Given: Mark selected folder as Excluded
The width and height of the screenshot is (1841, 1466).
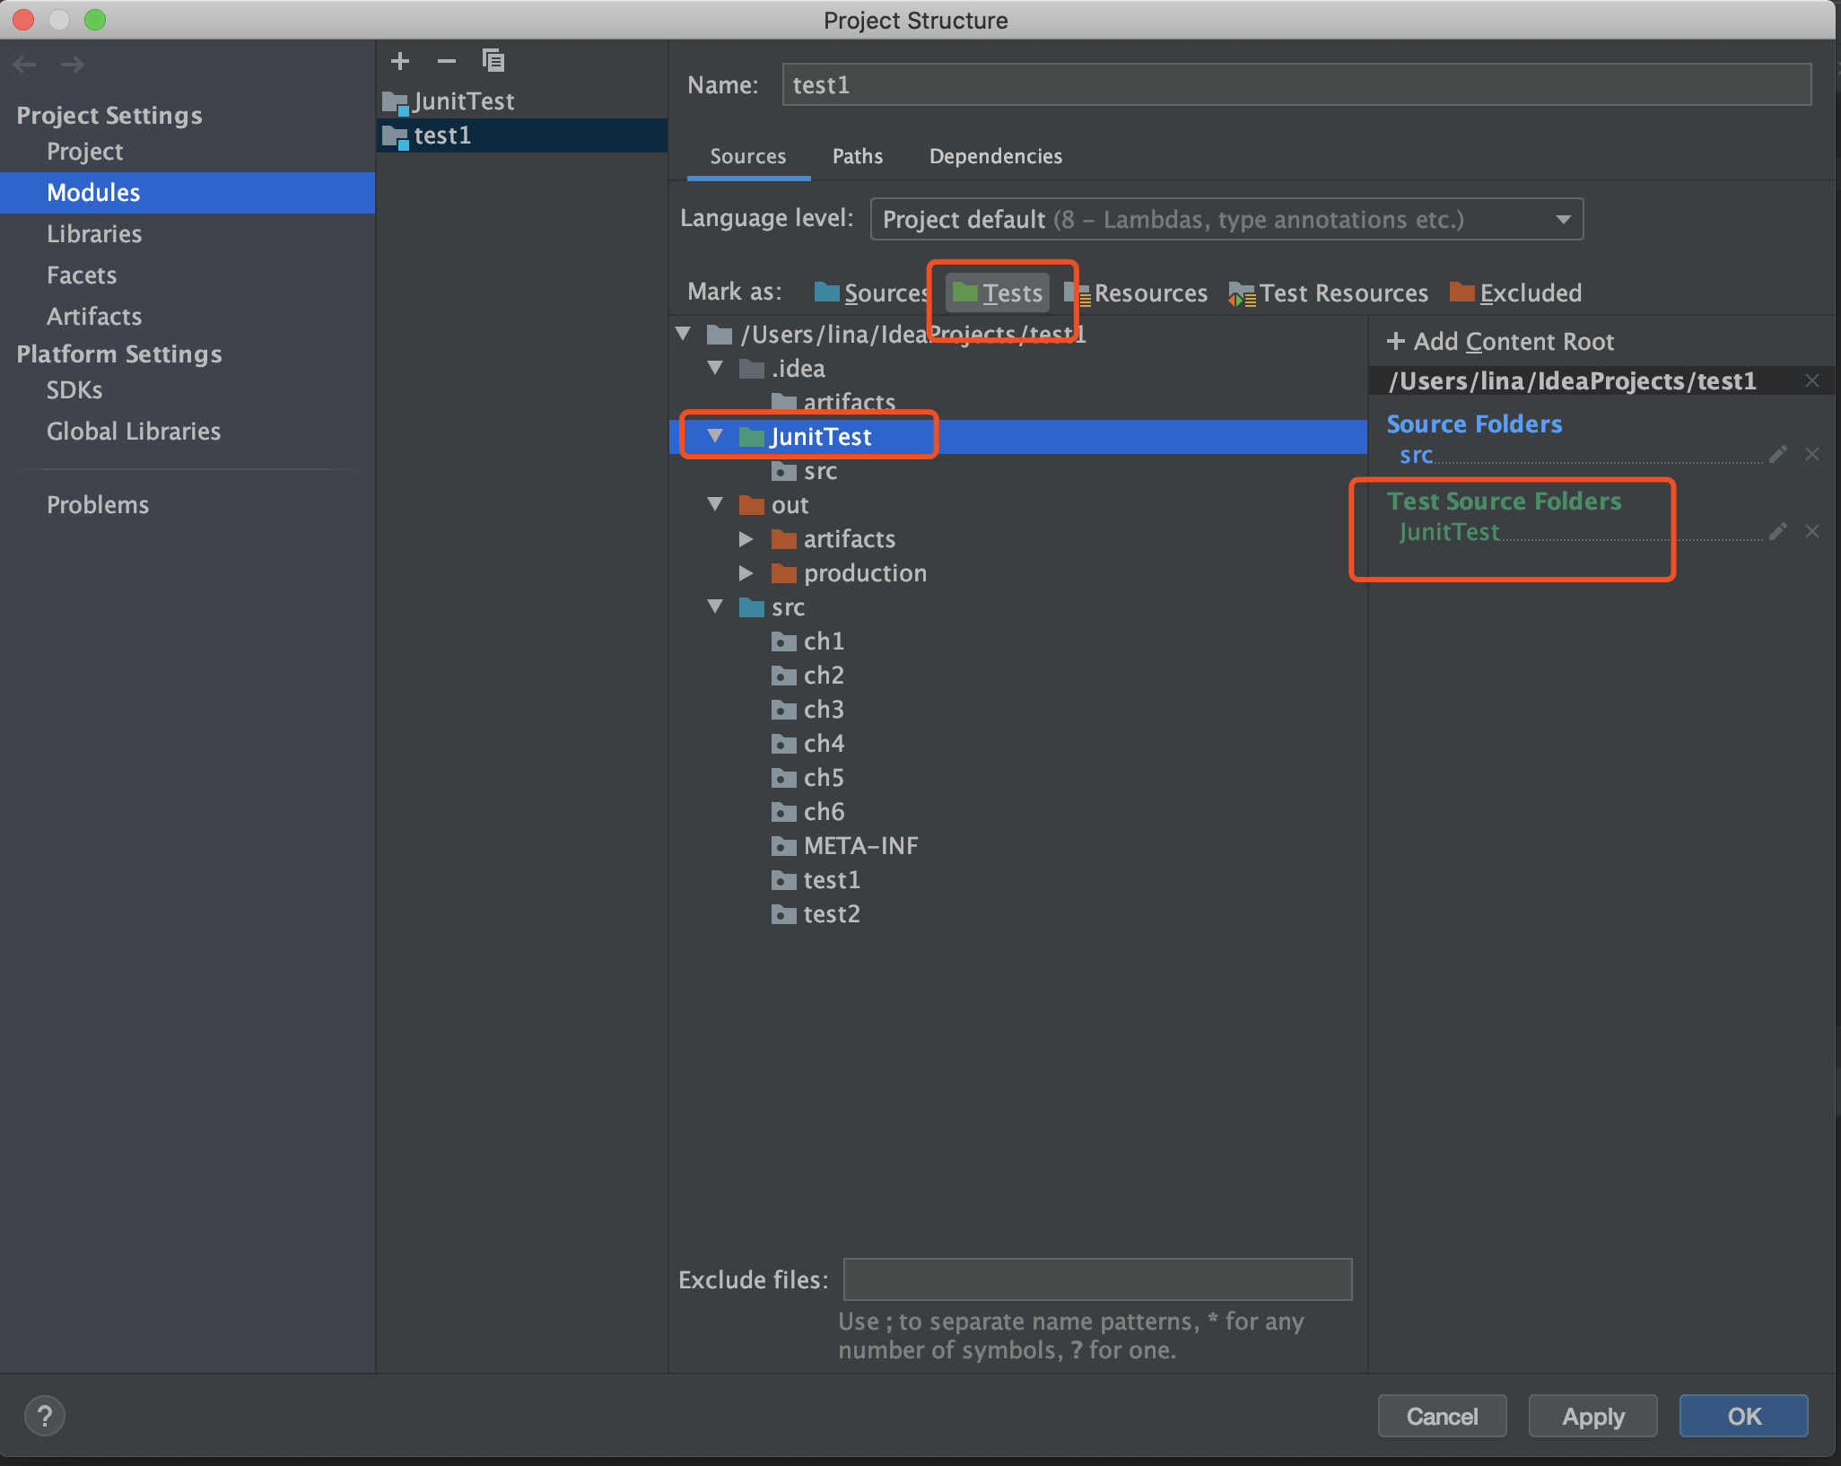Looking at the screenshot, I should pyautogui.click(x=1516, y=293).
